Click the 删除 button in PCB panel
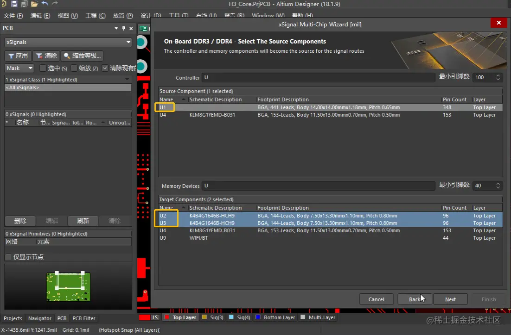The image size is (511, 335). pos(20,221)
